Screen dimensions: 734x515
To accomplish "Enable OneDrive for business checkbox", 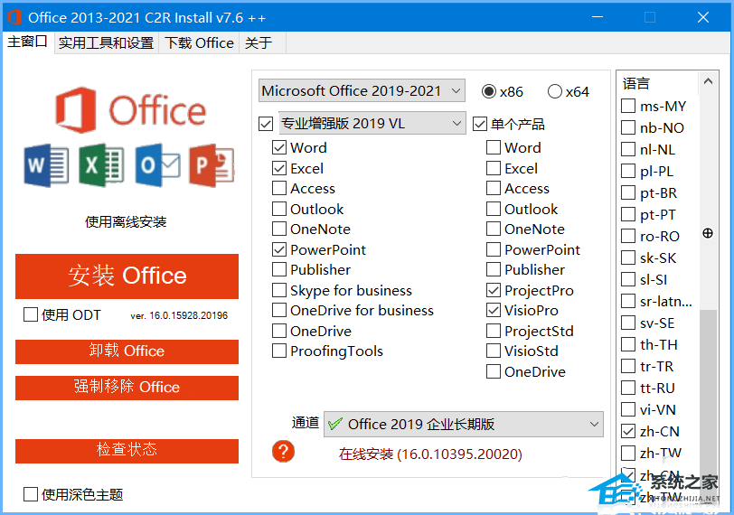I will (x=279, y=310).
